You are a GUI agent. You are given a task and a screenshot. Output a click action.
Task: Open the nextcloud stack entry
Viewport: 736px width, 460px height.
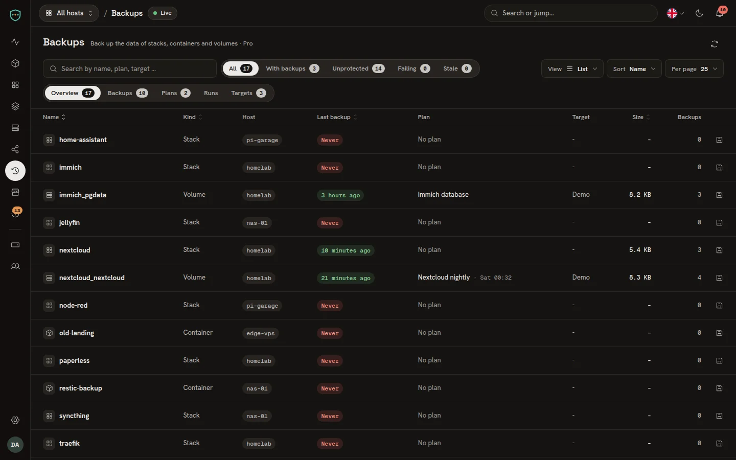pyautogui.click(x=75, y=250)
